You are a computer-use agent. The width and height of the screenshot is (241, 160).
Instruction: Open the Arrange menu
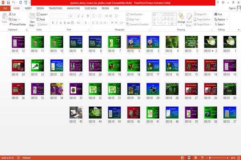[x=181, y=20]
